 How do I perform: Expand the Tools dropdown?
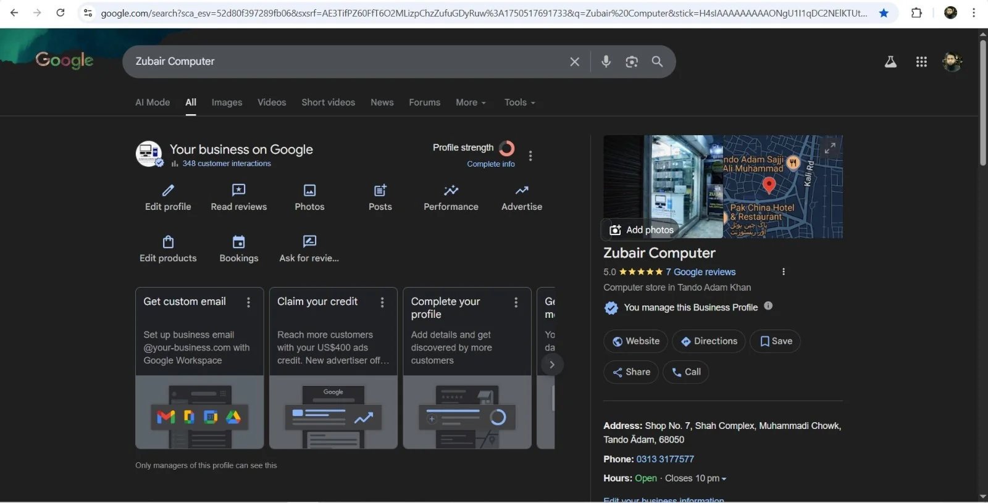tap(519, 102)
